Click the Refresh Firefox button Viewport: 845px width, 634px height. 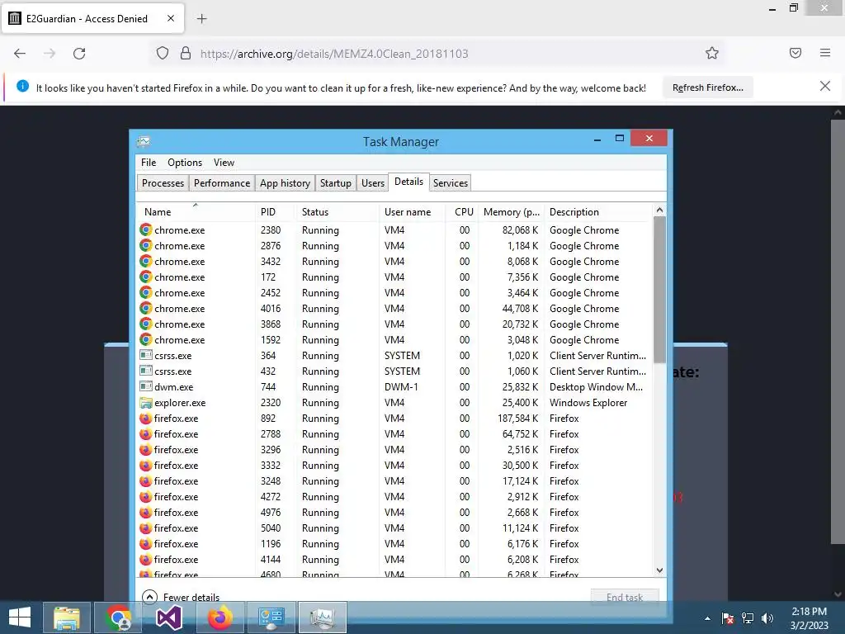tap(707, 88)
